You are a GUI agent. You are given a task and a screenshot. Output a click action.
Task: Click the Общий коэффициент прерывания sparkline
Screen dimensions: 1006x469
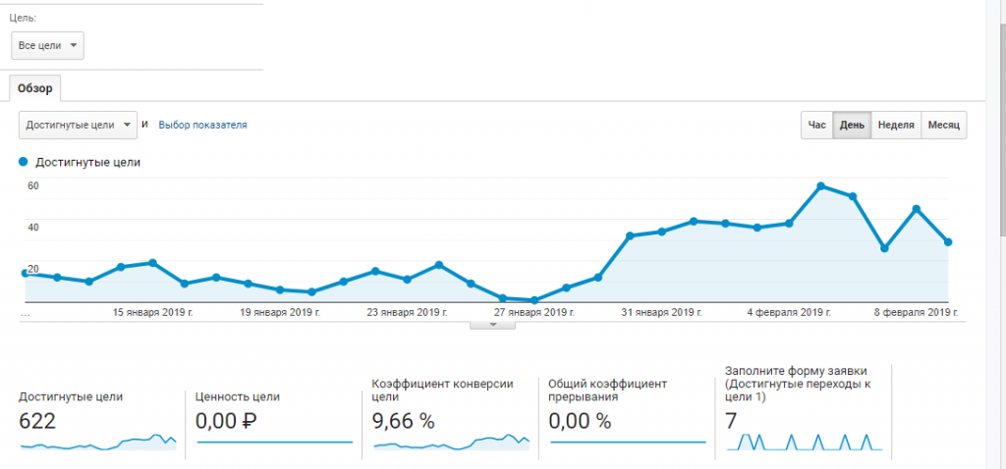click(x=627, y=443)
